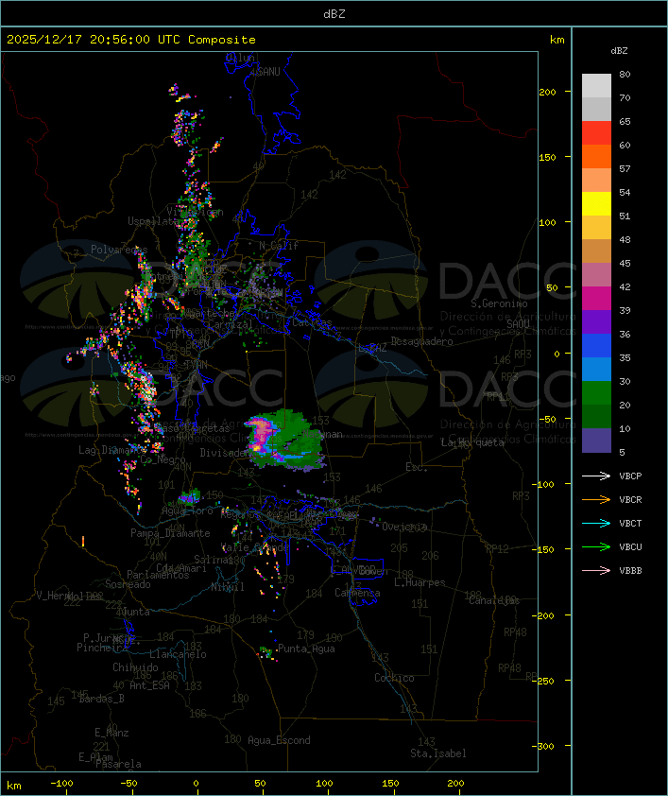Screen dimensions: 668x796
Task: Pick the royal blue 35–36 dBZ swatch
Action: coord(596,345)
